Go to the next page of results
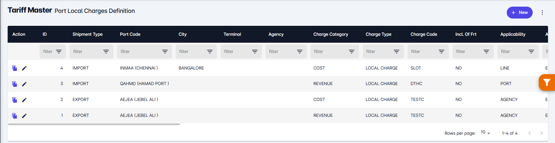 (x=541, y=133)
